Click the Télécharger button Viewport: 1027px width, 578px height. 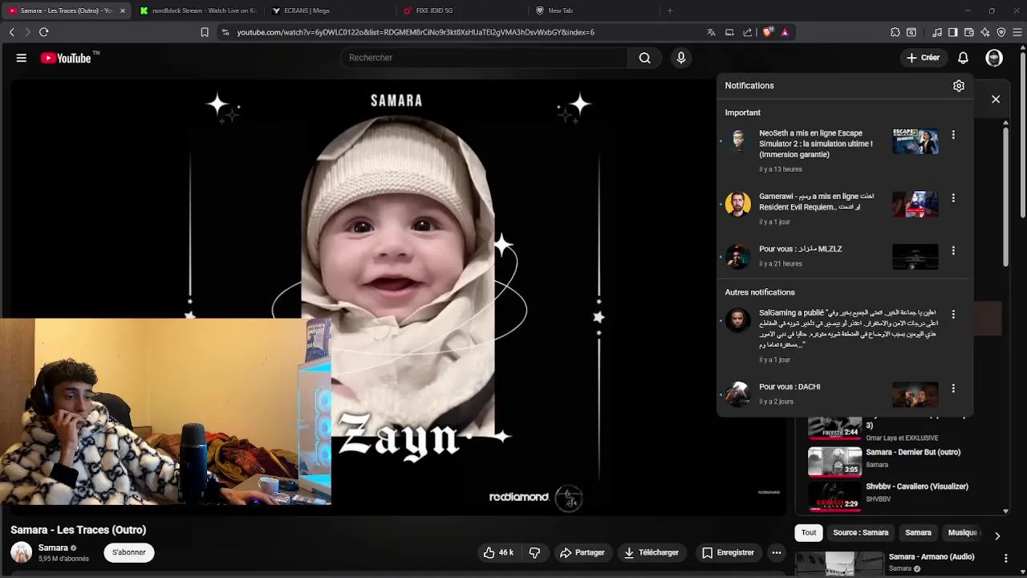[x=652, y=552]
